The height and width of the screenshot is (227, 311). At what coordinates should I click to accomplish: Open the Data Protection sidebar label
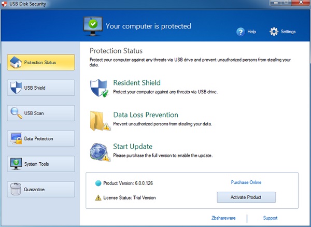(38, 138)
